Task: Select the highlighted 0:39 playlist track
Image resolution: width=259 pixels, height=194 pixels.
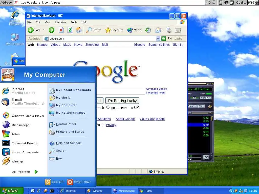Action: (199, 125)
